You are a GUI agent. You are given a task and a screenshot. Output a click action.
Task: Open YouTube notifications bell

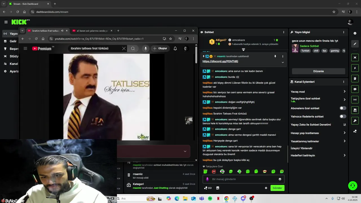(x=175, y=48)
